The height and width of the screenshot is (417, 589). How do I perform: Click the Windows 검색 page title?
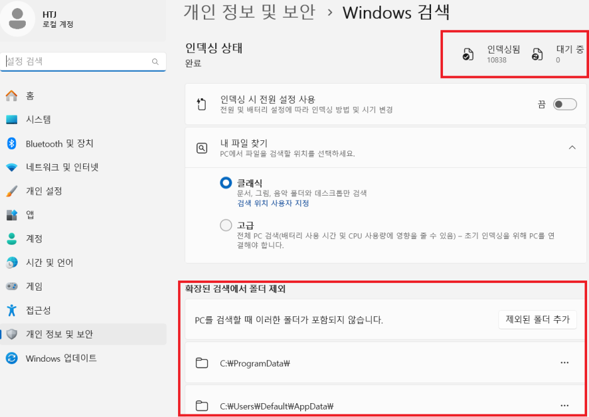pos(396,13)
